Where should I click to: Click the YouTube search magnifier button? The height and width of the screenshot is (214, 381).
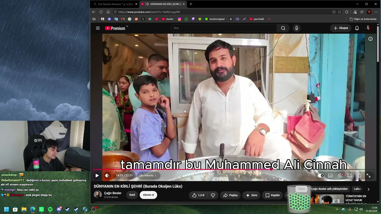pyautogui.click(x=283, y=28)
